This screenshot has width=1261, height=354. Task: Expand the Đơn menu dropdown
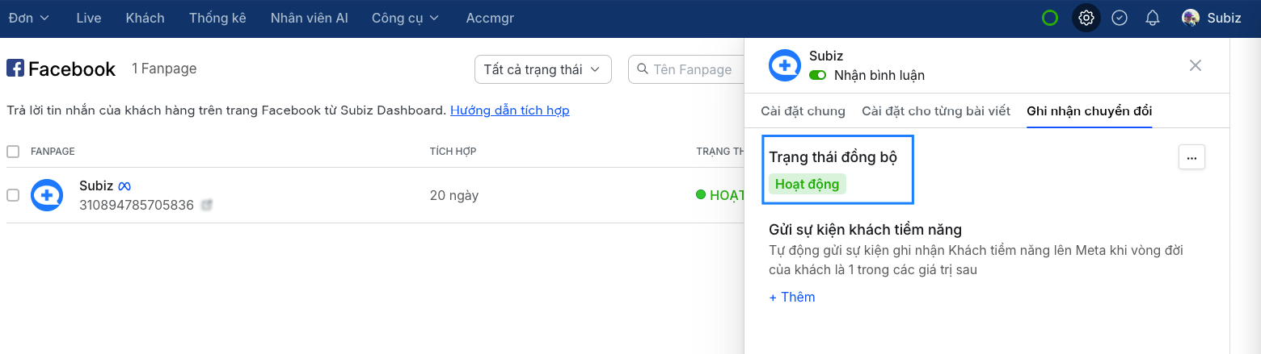click(x=29, y=18)
